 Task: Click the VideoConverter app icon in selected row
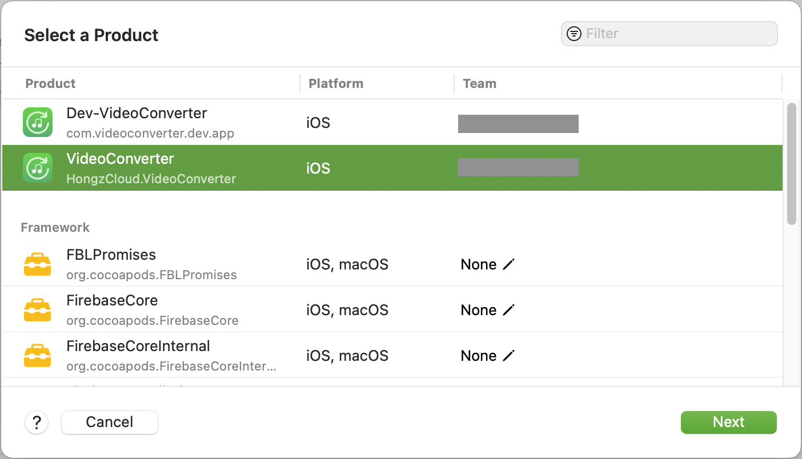click(x=38, y=168)
